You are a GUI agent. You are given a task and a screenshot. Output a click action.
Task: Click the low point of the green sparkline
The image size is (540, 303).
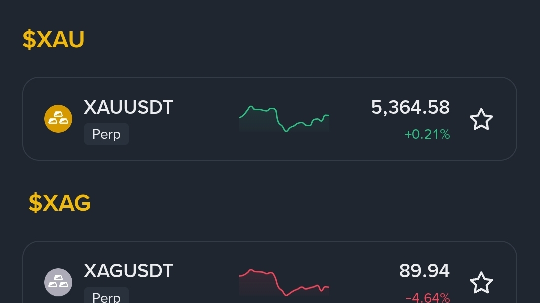(286, 131)
